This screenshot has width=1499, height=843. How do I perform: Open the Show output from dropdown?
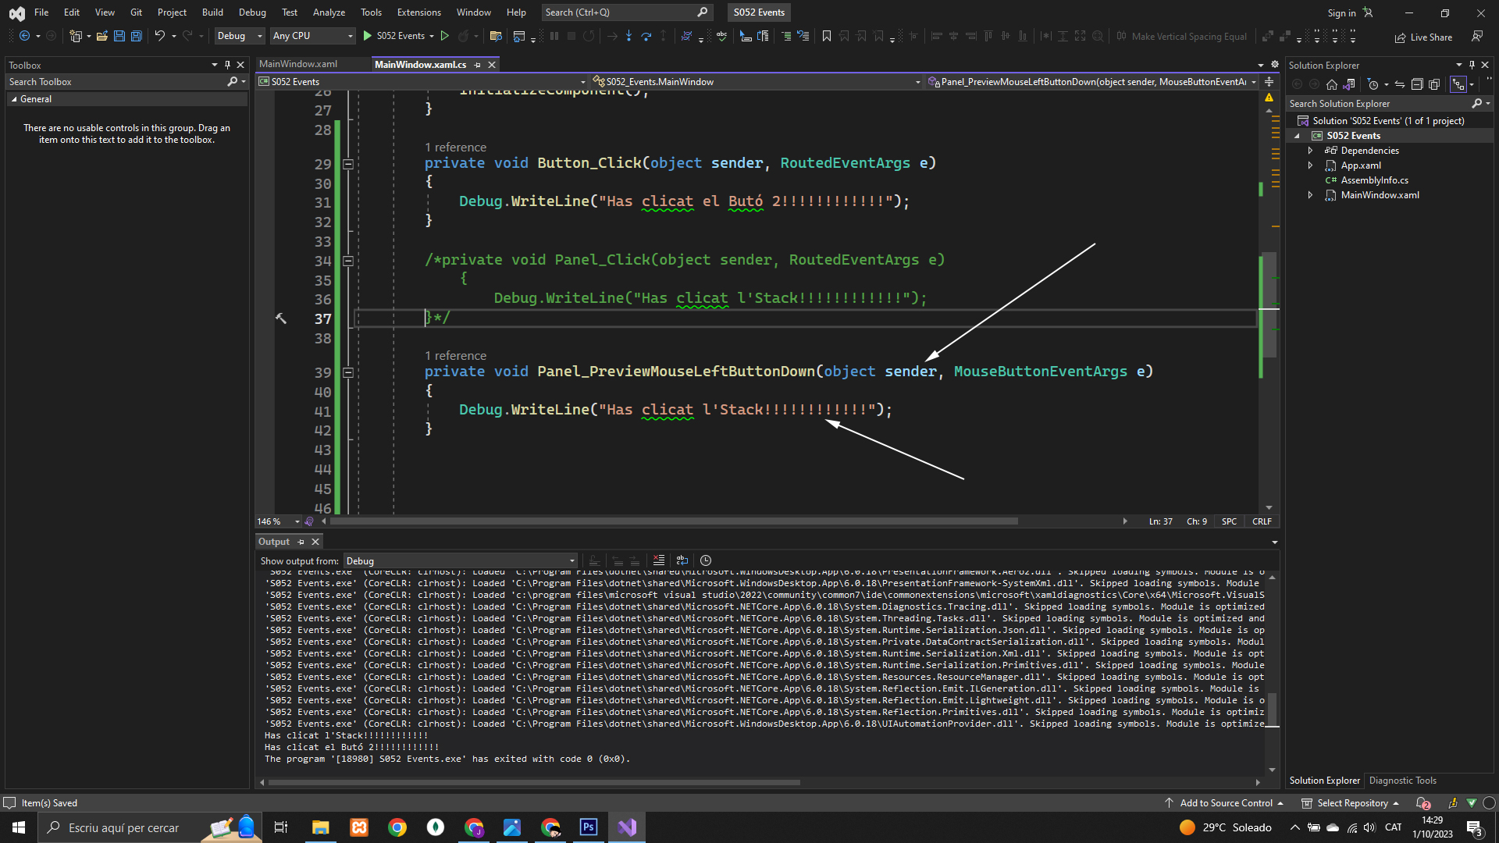[461, 560]
